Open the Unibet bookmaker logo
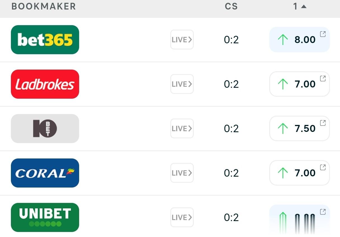Viewport: 340px width, 237px height. (x=45, y=217)
